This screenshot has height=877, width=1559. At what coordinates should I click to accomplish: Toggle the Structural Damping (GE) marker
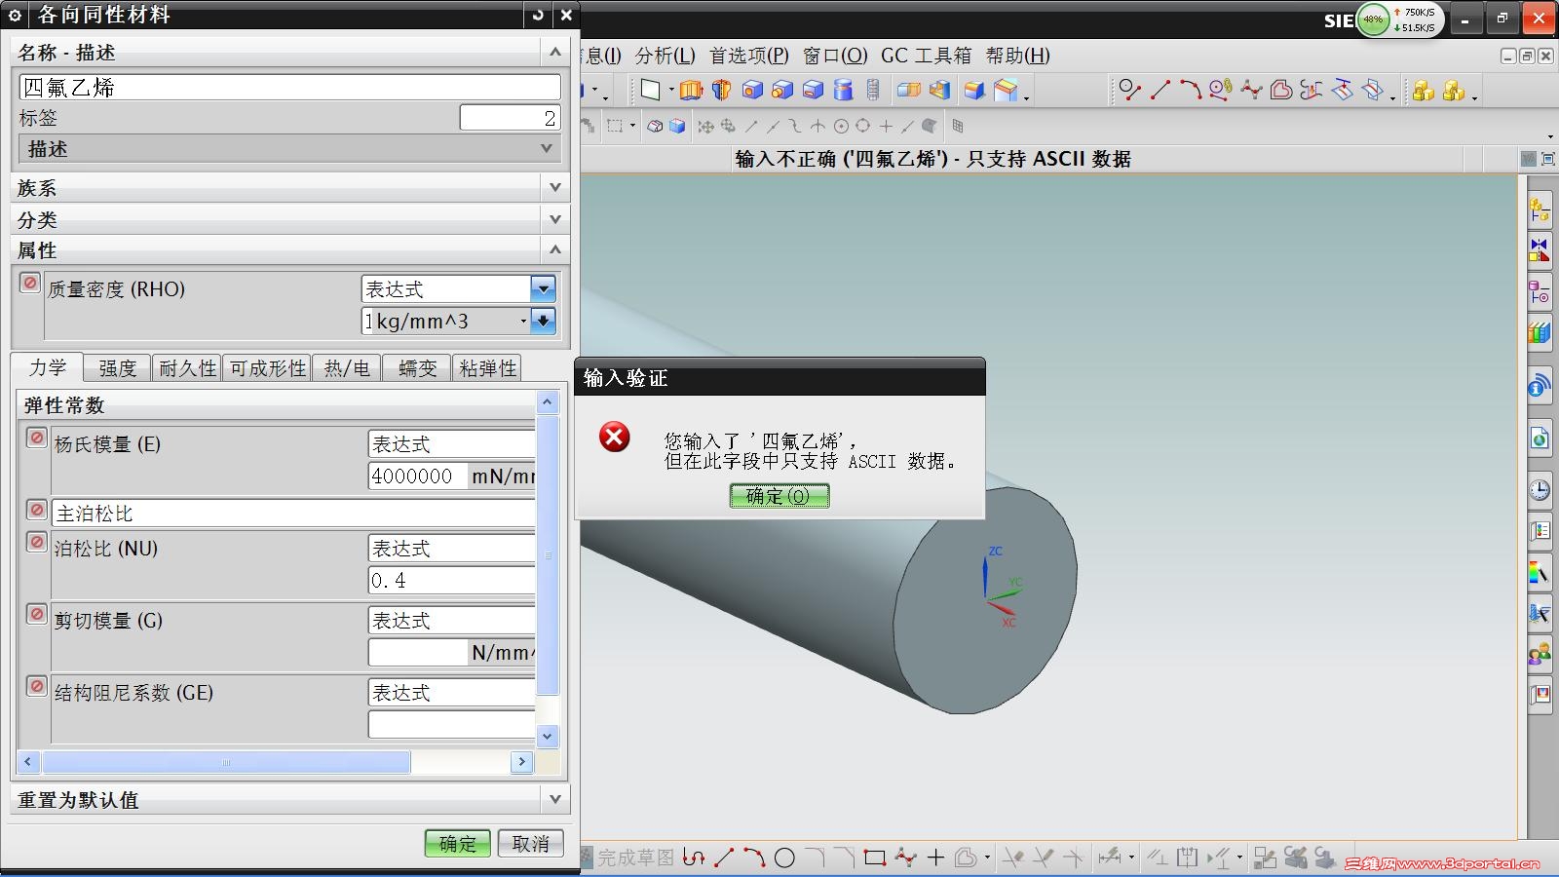(x=36, y=686)
